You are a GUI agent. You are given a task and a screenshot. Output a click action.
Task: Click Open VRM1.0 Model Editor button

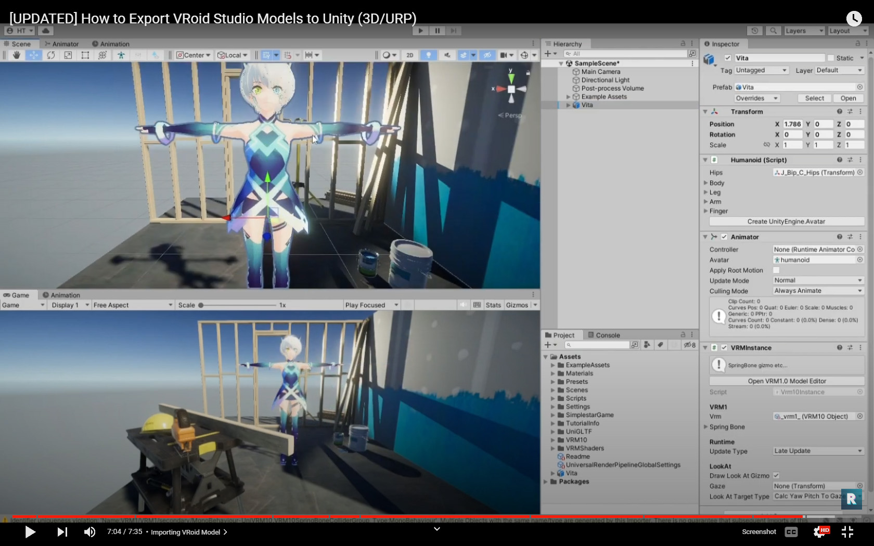(x=787, y=381)
